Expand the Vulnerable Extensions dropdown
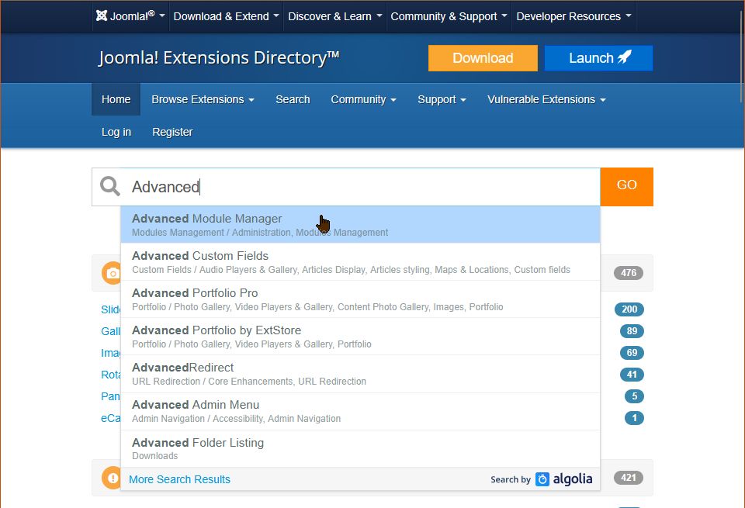 [x=546, y=99]
